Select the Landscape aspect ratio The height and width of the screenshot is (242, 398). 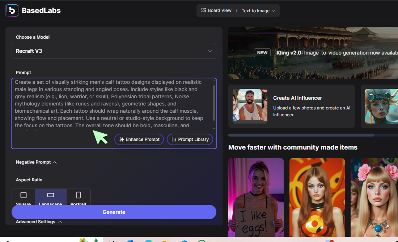(x=51, y=197)
